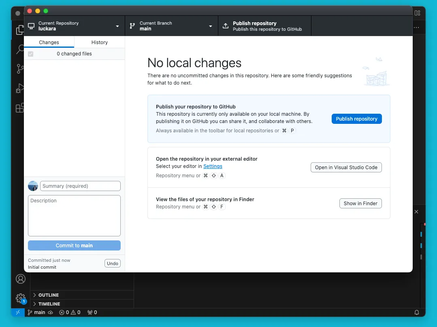Click the avatar beside the summary field
437x327 pixels.
coord(33,186)
